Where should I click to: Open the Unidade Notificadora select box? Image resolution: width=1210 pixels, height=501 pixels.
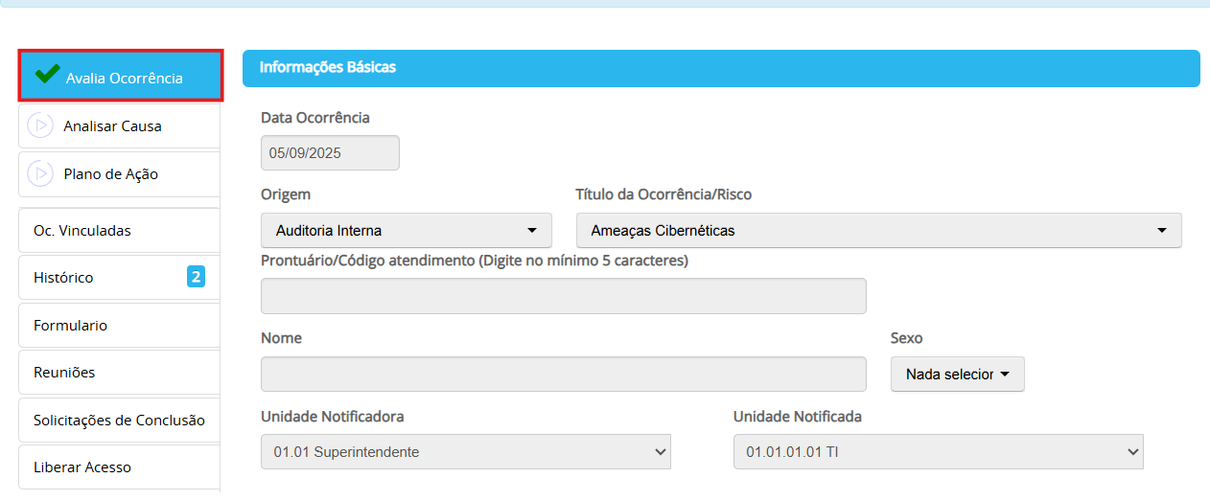[465, 452]
